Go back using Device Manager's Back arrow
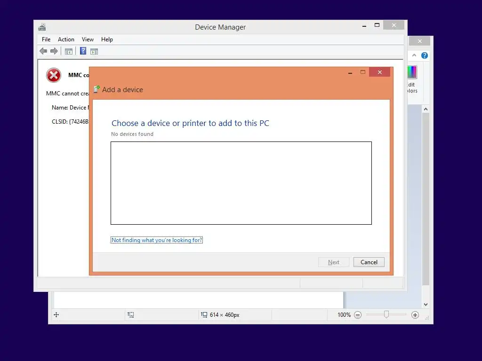Image resolution: width=482 pixels, height=361 pixels. point(43,51)
